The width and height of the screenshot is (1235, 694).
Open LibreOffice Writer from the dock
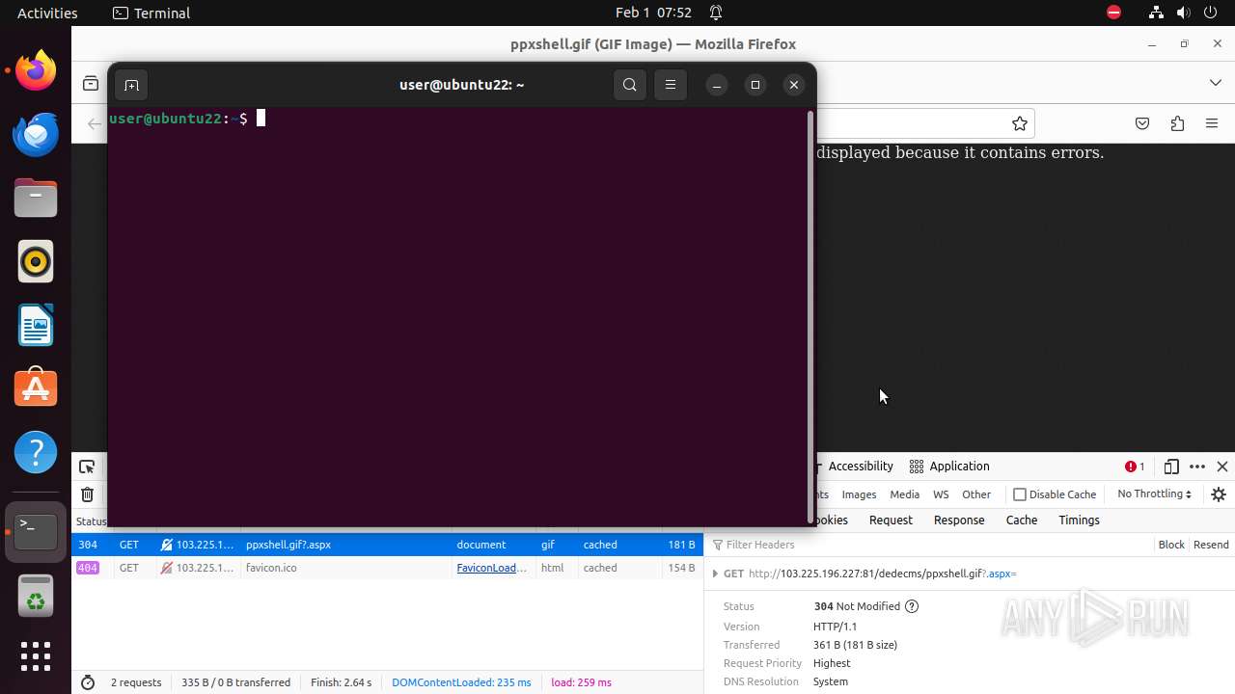click(x=36, y=326)
